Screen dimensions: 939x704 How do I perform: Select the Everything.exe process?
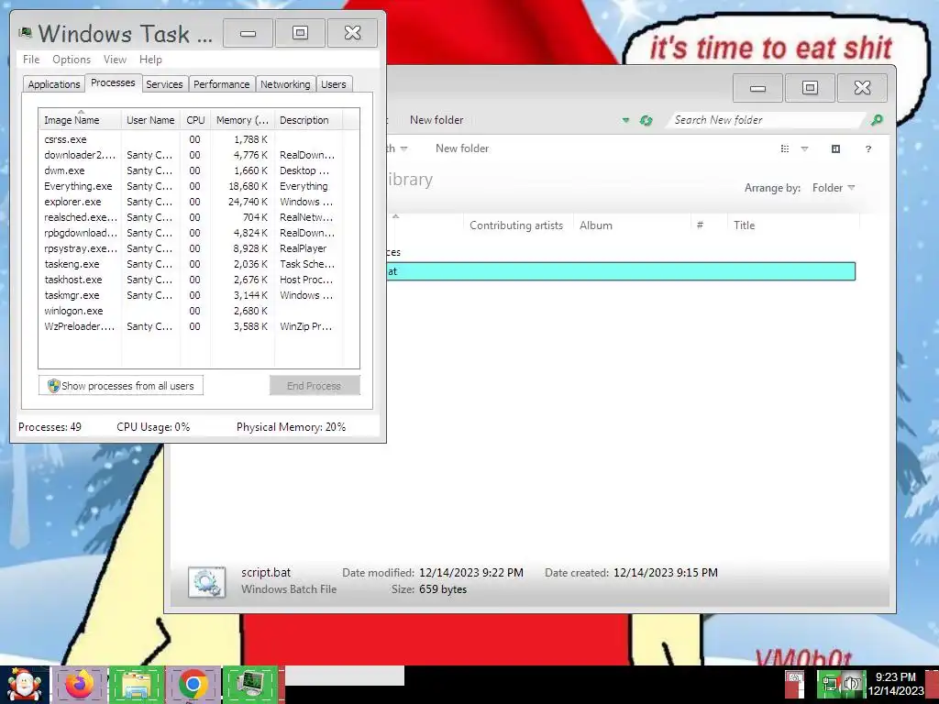click(191, 185)
